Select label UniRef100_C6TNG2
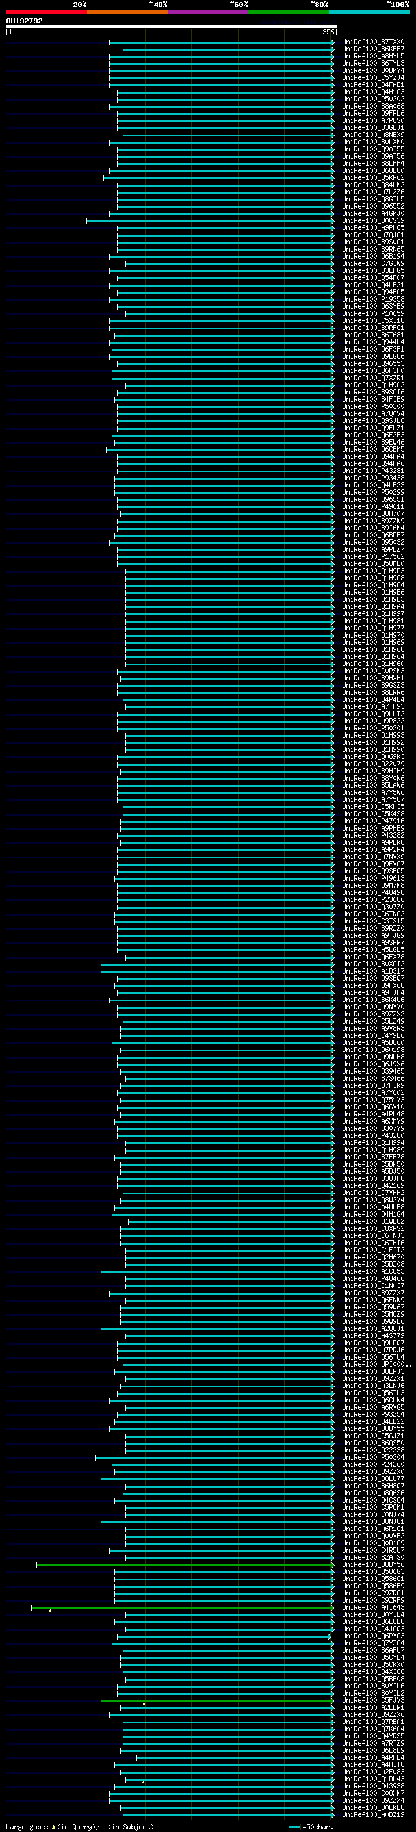The image size is (416, 1832). pos(372,914)
